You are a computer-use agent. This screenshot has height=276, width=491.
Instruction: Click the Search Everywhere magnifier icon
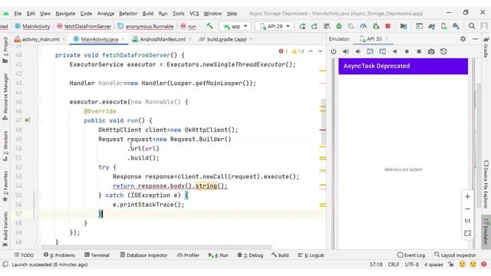tap(472, 26)
